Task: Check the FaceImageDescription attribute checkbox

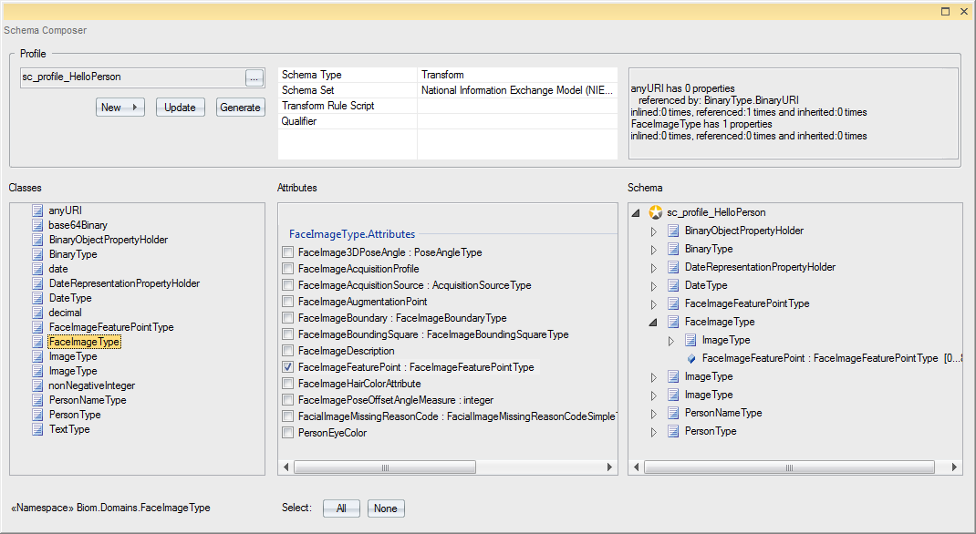Action: coord(288,351)
